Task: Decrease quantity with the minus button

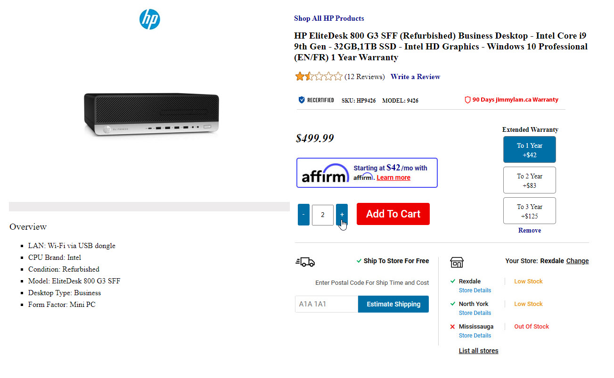Action: [303, 215]
